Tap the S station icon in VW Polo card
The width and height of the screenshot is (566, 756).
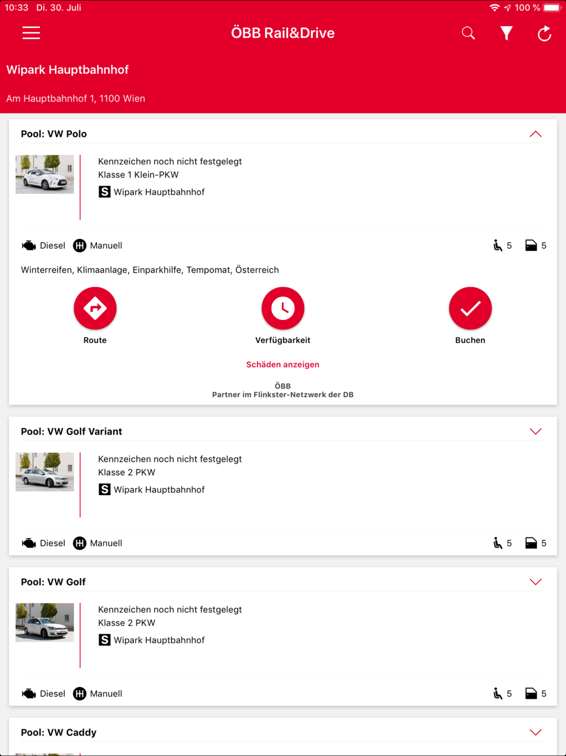coord(105,192)
